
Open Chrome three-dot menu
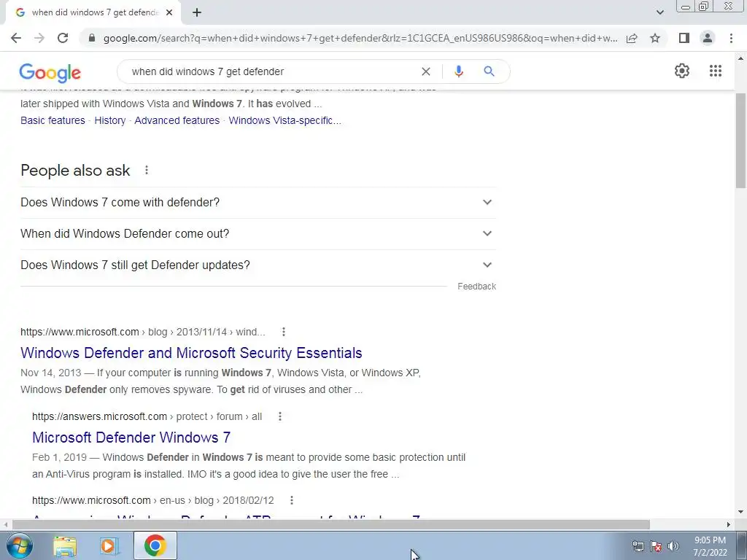pyautogui.click(x=731, y=38)
